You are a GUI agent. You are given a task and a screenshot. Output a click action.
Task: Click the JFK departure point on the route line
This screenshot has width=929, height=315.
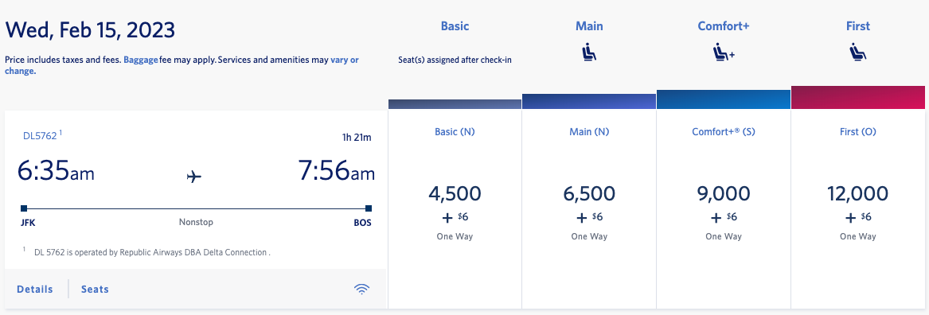[24, 208]
